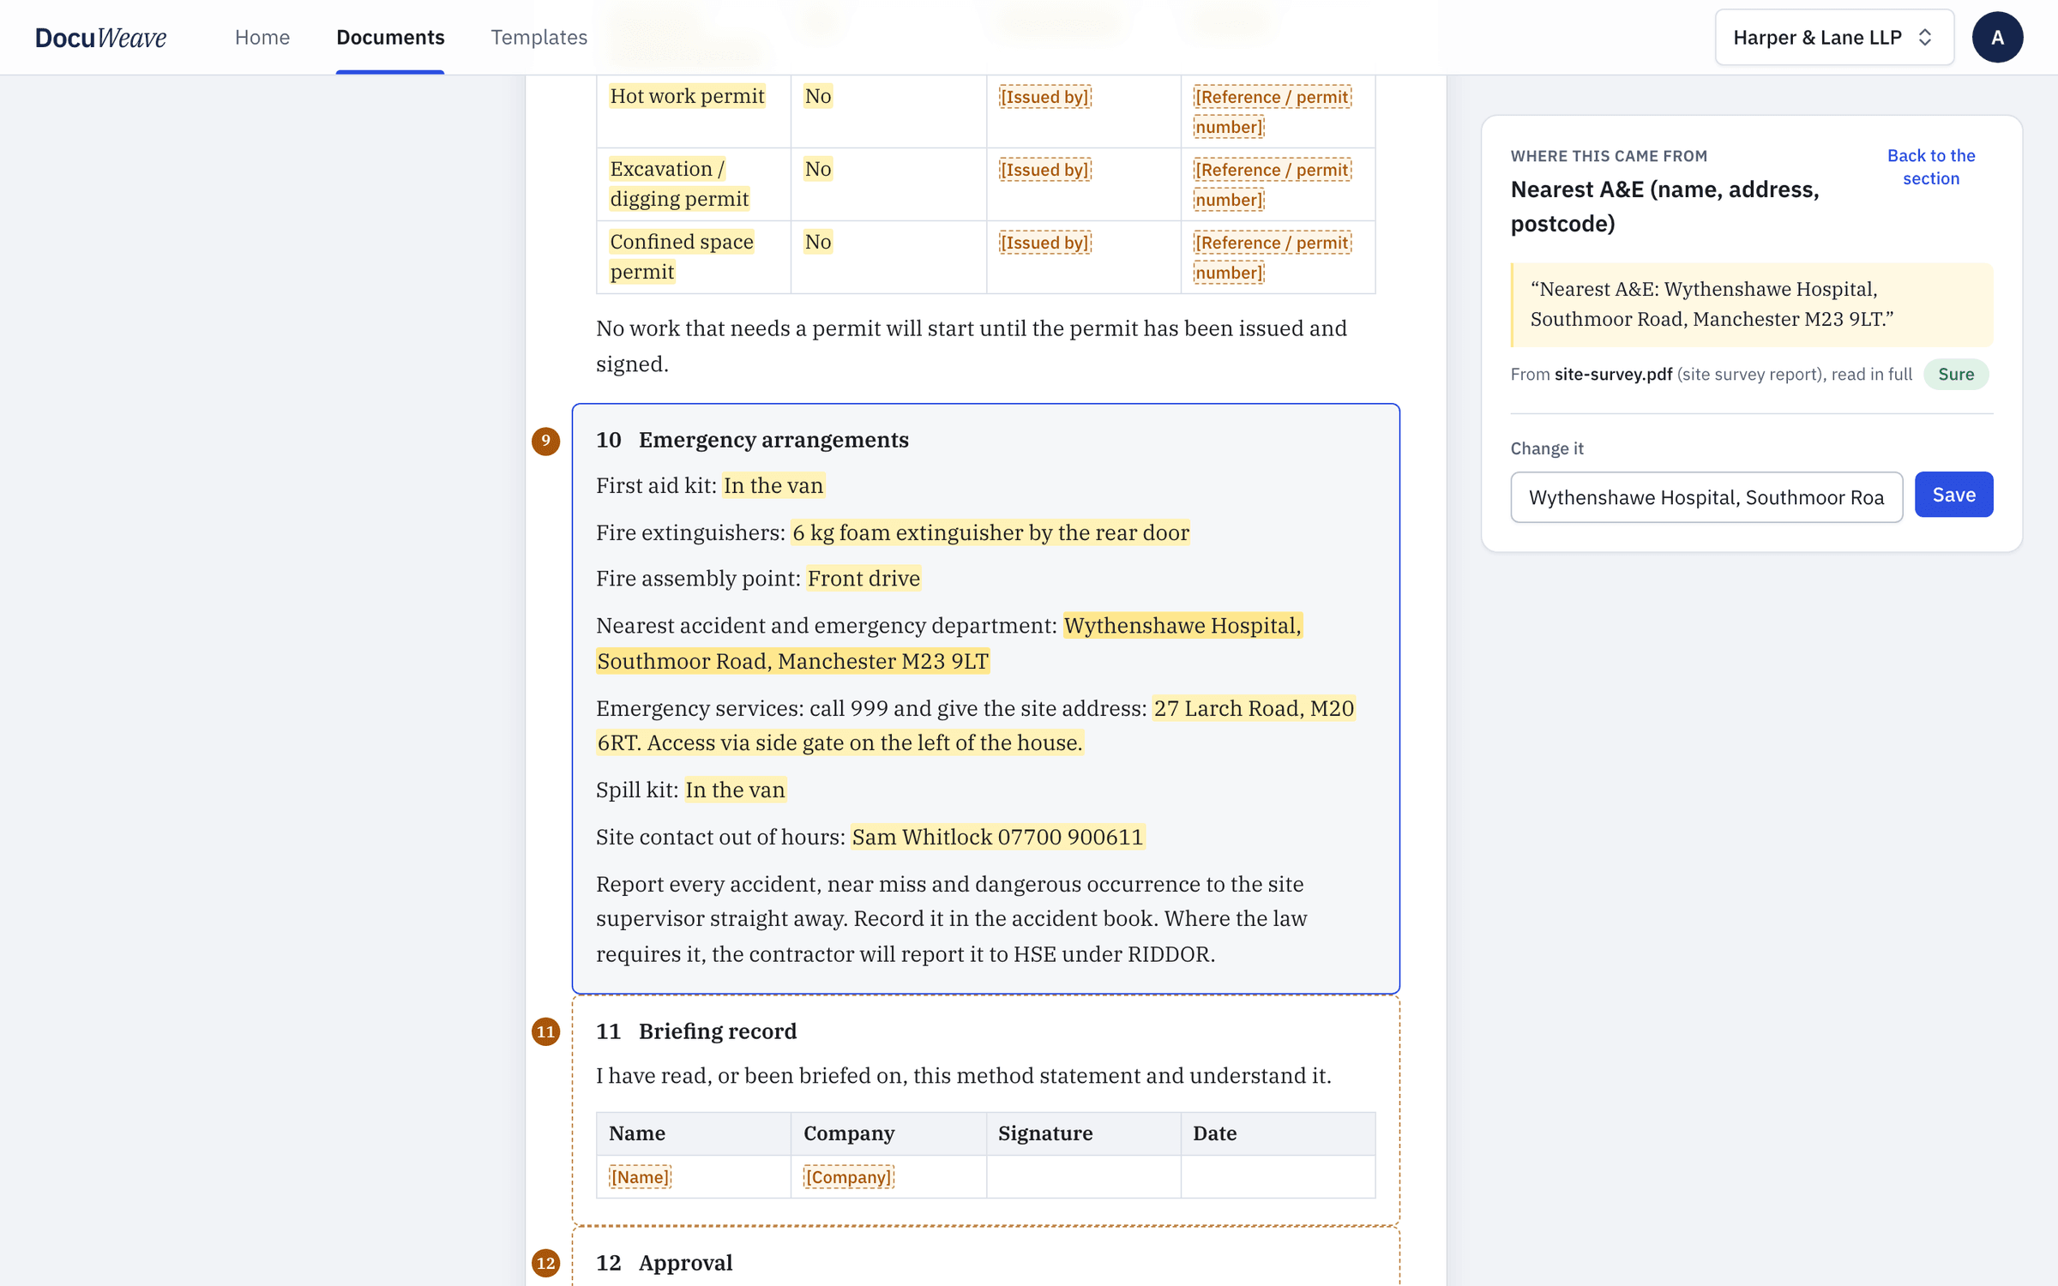The image size is (2058, 1286).
Task: Select the highlighted Wythenshawe Hospital address text
Action: 949,643
